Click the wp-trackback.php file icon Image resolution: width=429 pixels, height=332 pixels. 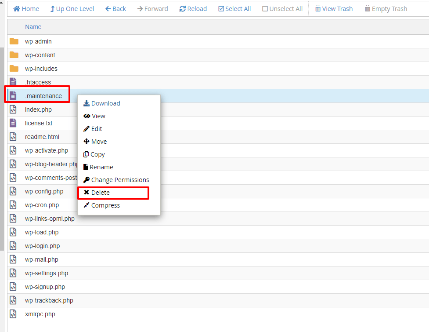click(13, 300)
